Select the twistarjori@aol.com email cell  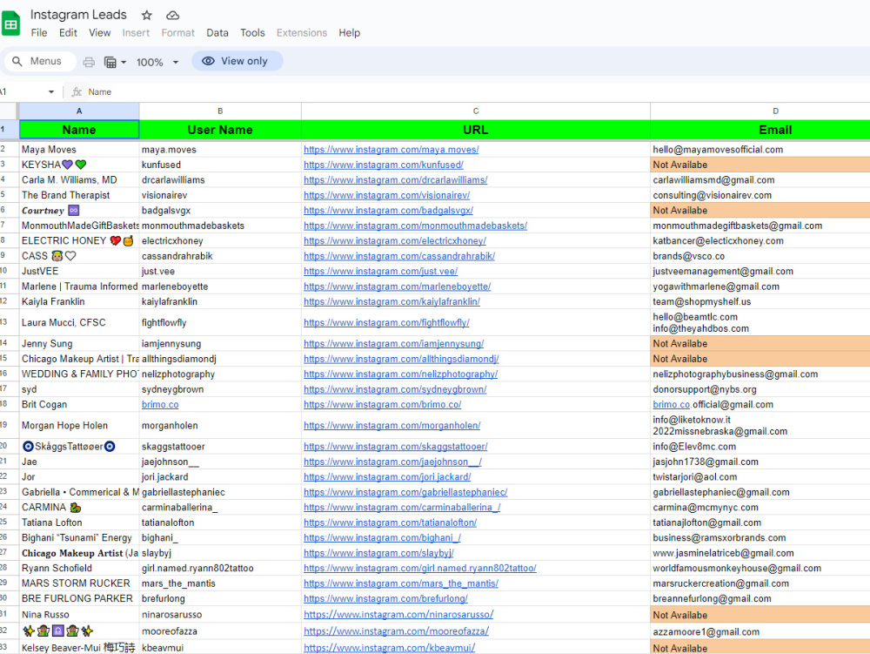[760, 477]
